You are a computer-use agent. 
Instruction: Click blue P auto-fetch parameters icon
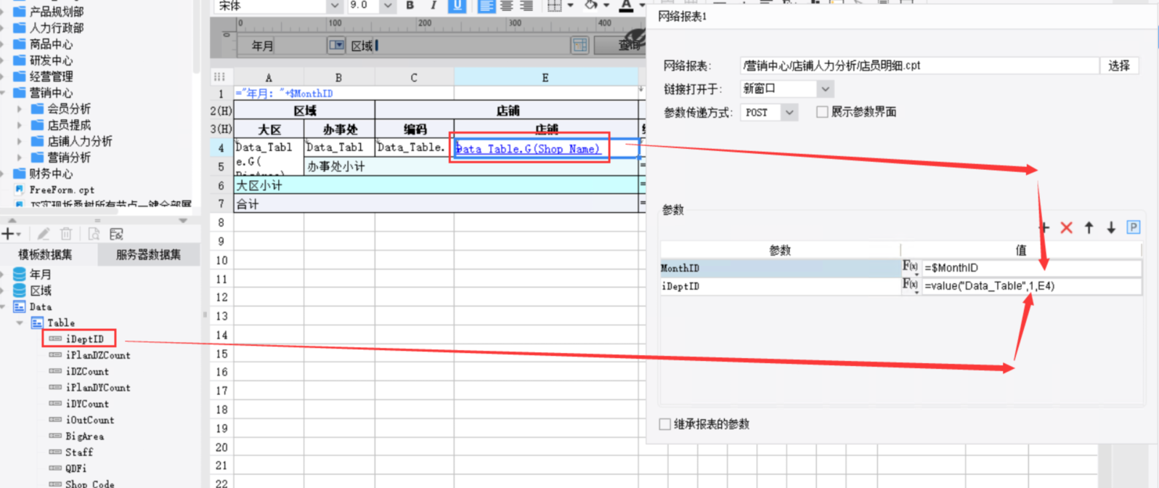tap(1133, 227)
